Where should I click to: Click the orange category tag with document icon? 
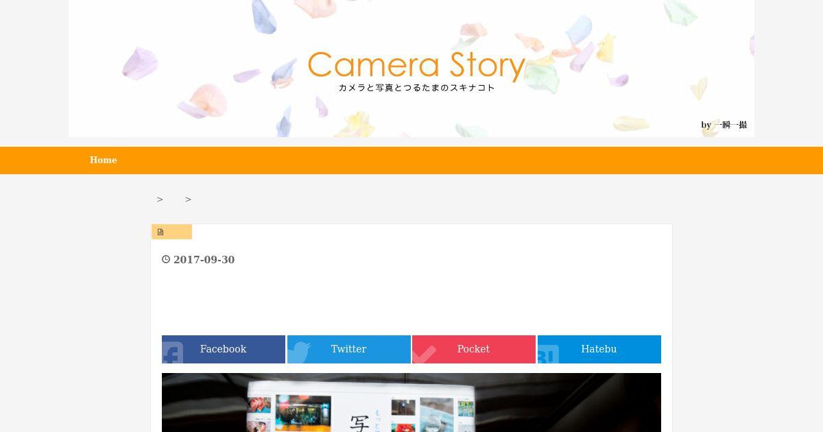[171, 232]
